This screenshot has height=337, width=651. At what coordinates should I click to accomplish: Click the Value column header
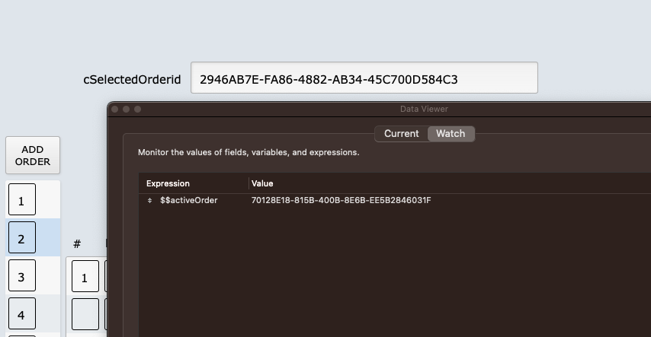pyautogui.click(x=262, y=183)
